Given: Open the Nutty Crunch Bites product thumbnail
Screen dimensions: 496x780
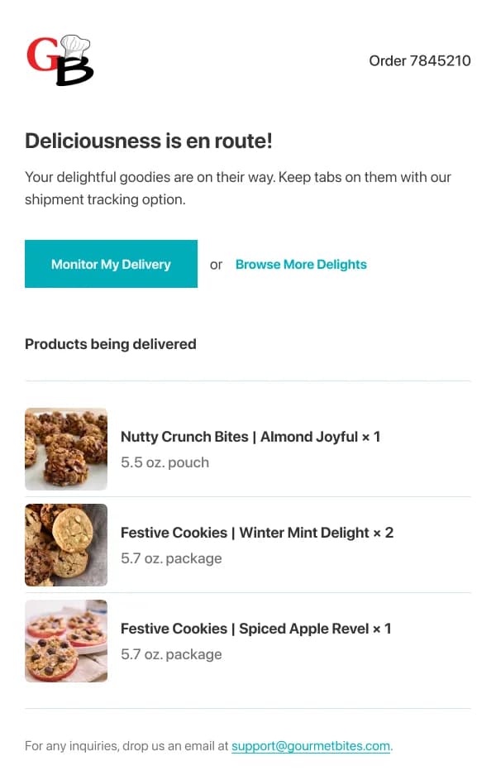Looking at the screenshot, I should click(x=66, y=448).
